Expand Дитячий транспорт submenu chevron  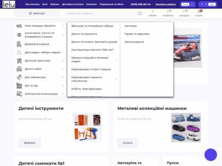pyautogui.click(x=63, y=61)
